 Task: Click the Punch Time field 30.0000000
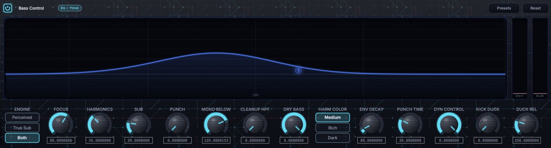tap(410, 140)
